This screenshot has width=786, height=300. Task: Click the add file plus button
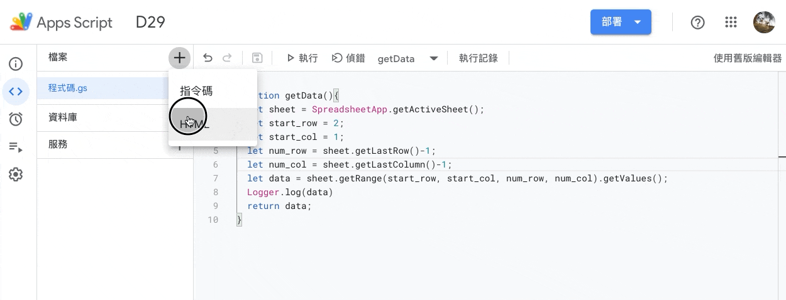[179, 58]
